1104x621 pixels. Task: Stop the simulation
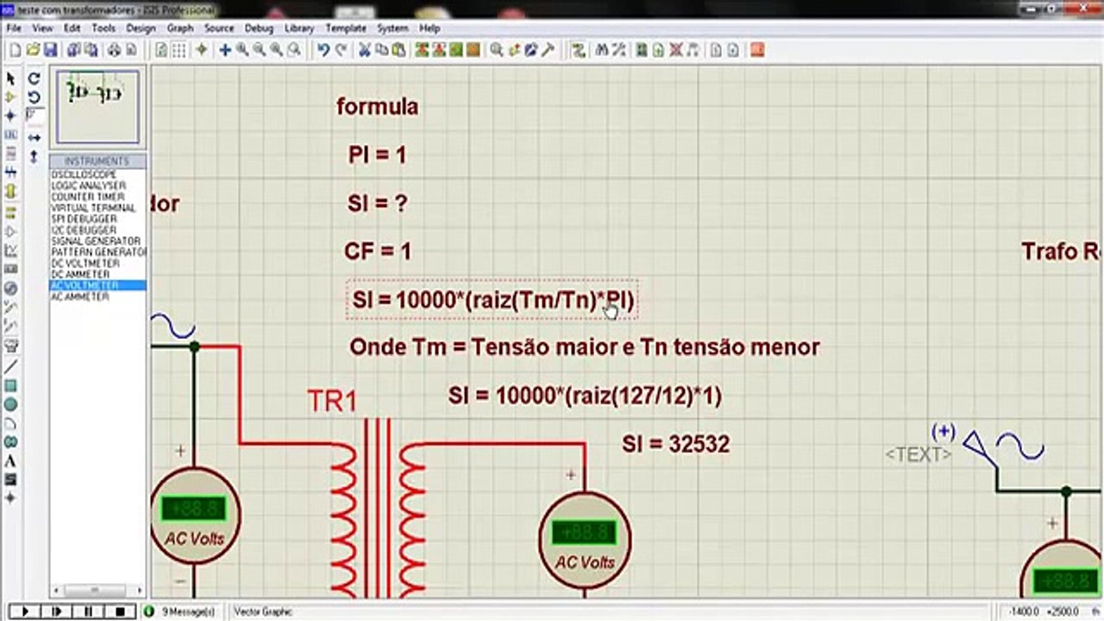(121, 612)
